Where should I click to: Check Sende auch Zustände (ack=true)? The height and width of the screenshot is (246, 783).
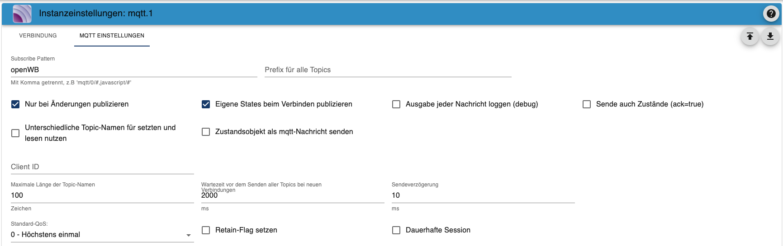587,104
